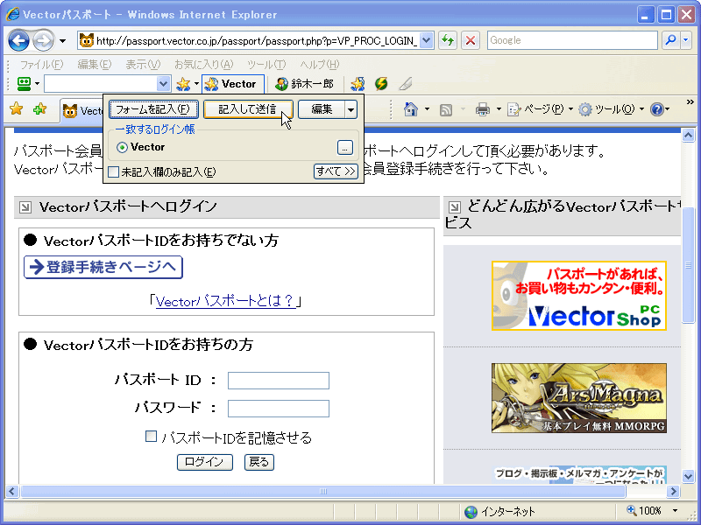701x525 pixels.
Task: Open the RoboForm toolbar search combo dropdown
Action: pos(164,83)
